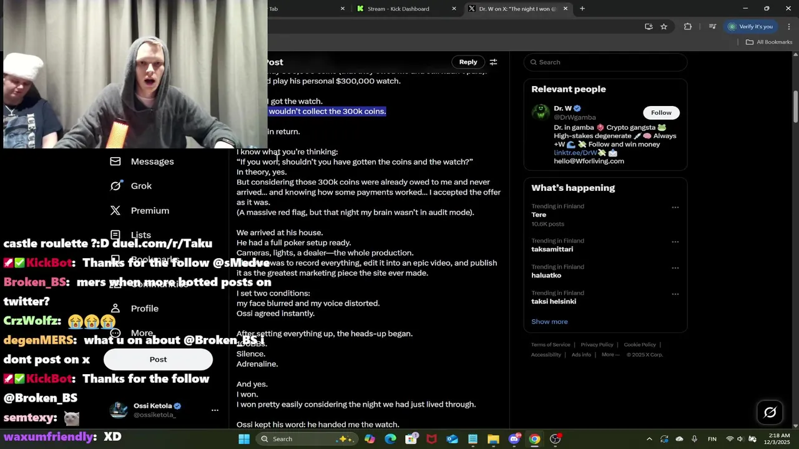Viewport: 799px width, 449px height.
Task: Open the Chrome extensions puzzle icon
Action: 688,26
